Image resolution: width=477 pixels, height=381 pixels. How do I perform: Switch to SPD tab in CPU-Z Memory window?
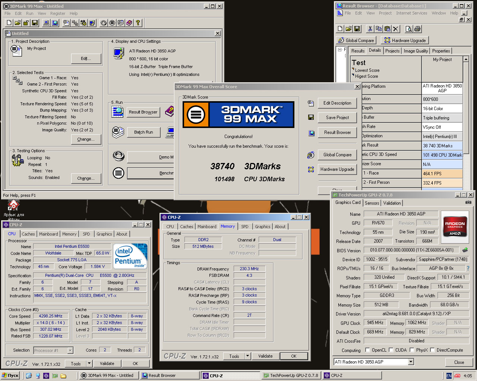pos(244,227)
